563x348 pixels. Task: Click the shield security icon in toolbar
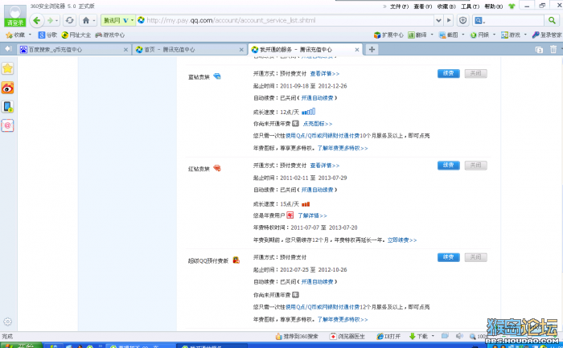[x=462, y=20]
